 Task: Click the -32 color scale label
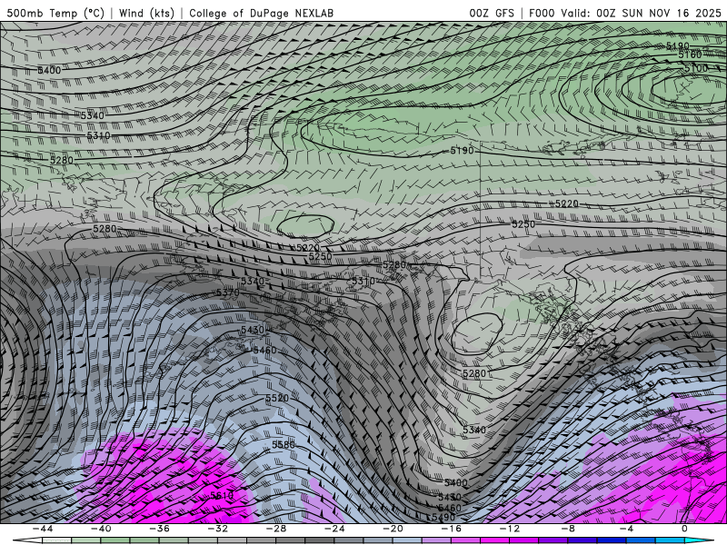click(x=217, y=529)
